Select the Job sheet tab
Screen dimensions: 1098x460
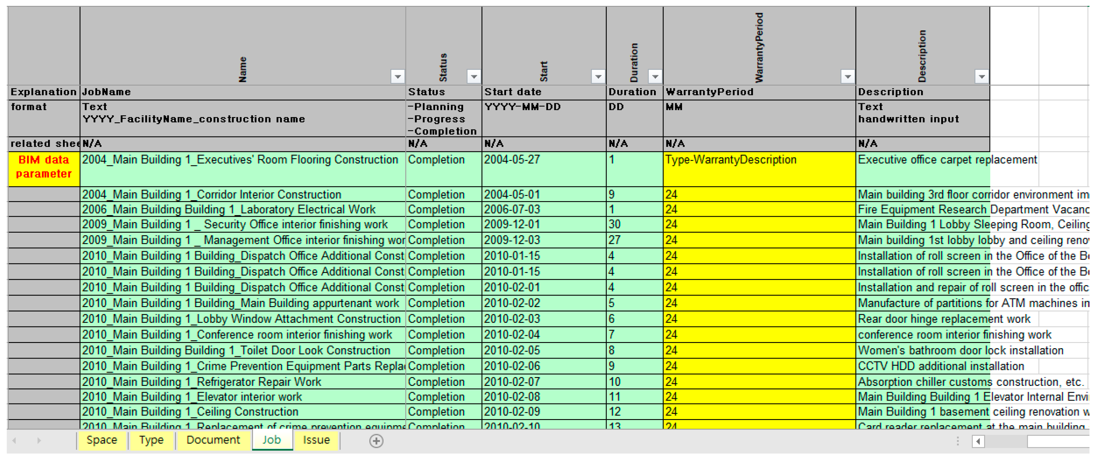point(272,440)
